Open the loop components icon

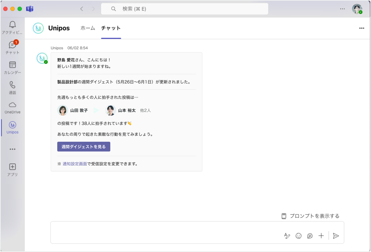point(310,236)
